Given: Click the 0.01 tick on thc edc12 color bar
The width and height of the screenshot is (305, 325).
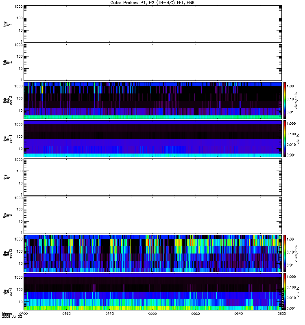Looking at the screenshot, I should tap(290, 265).
